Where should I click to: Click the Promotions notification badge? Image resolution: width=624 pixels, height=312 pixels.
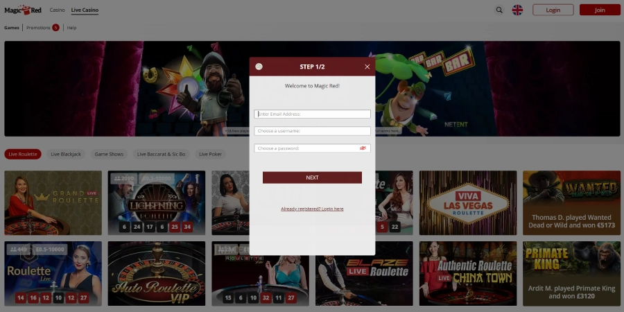tap(55, 28)
